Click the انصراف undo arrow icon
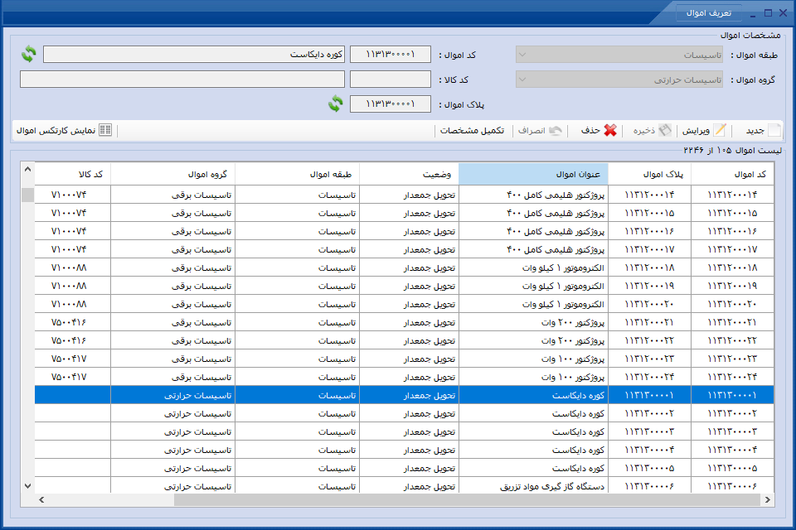This screenshot has height=530, width=796. [x=556, y=130]
